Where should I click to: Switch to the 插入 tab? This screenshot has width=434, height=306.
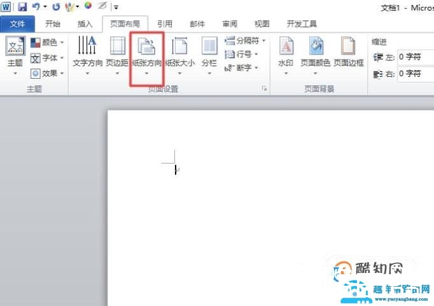tap(85, 24)
